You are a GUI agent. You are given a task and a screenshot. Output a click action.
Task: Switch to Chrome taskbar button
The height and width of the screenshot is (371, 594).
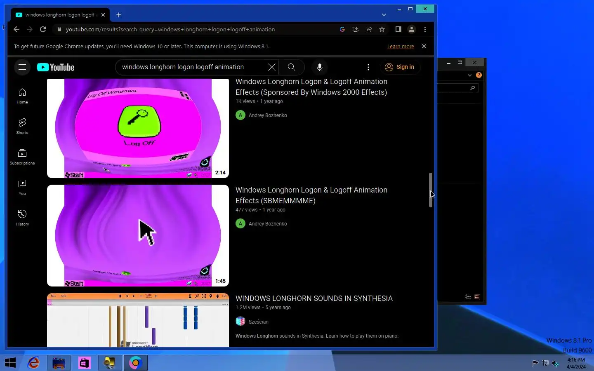(x=136, y=363)
